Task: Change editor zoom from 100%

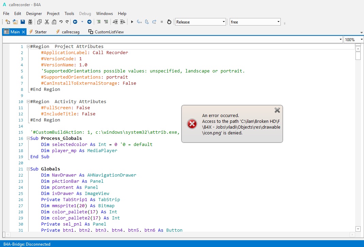Action: (x=353, y=39)
